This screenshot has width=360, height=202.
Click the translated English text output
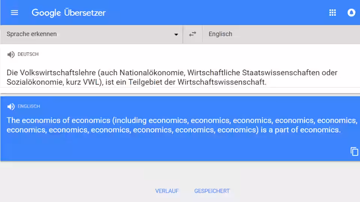[x=181, y=125]
